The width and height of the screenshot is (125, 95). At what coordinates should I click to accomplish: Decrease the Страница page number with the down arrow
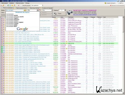click(x=65, y=11)
